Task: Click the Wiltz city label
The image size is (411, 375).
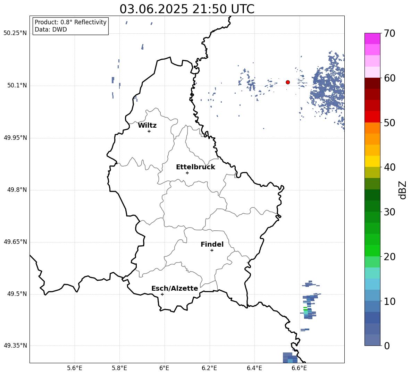Action: 147,126
